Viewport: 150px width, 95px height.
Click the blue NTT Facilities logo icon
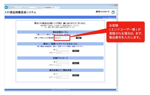113,12
